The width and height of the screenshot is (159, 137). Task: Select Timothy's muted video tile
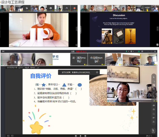79,59
